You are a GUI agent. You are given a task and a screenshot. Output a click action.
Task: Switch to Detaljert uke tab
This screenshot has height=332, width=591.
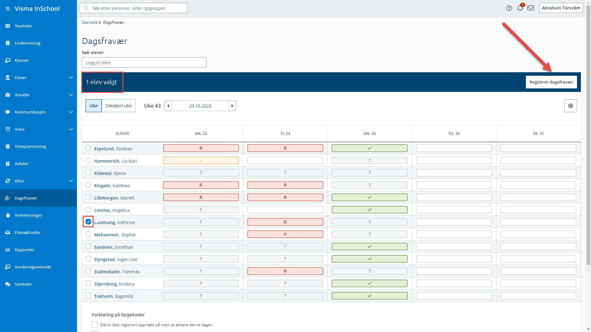(x=119, y=106)
